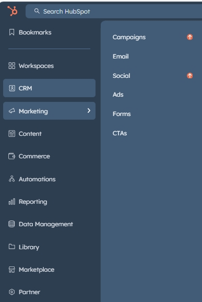Expand the Marketing chevron arrow
Screen dimensions: 202x302
click(x=89, y=111)
